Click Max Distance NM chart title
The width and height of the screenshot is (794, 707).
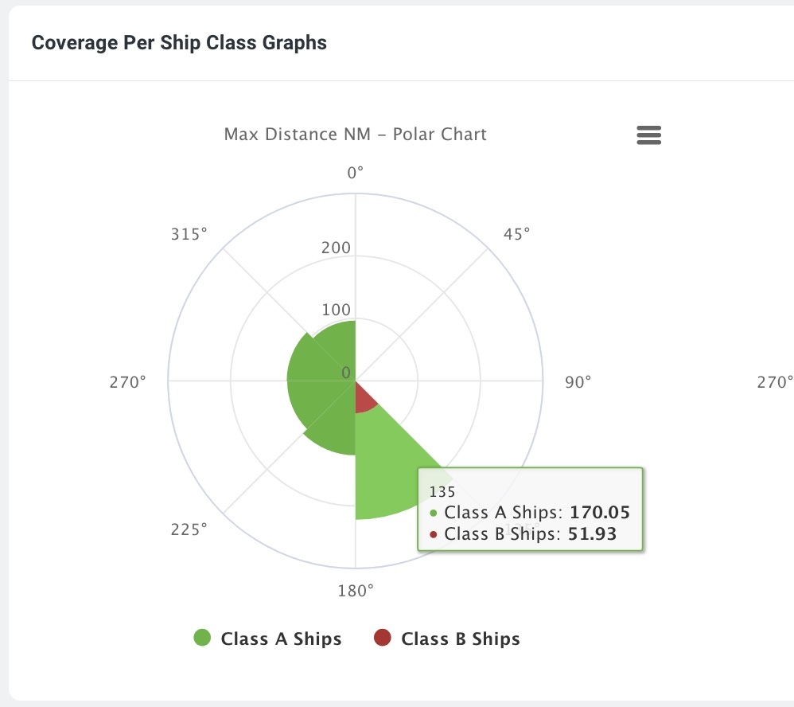(x=355, y=135)
